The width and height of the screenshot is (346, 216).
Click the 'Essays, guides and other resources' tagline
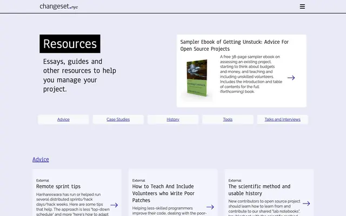79,75
